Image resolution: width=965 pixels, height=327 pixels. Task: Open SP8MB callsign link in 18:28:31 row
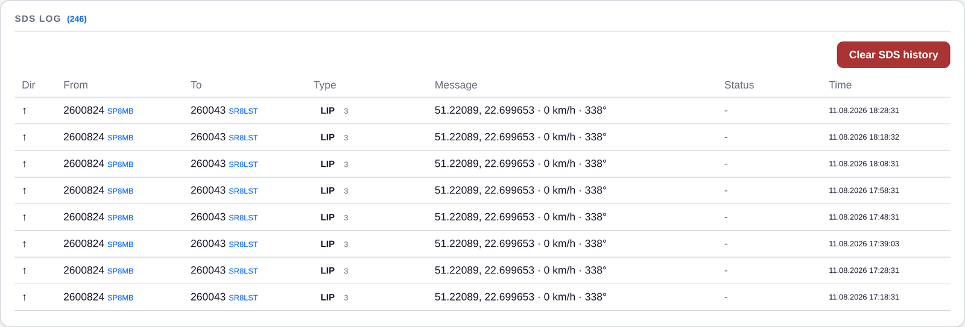121,111
